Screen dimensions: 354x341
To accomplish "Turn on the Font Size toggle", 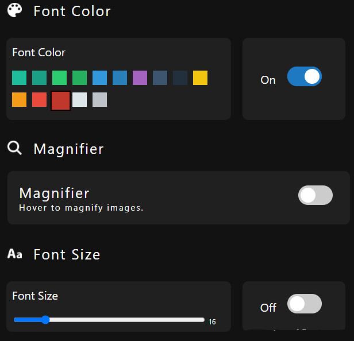I will pos(305,304).
